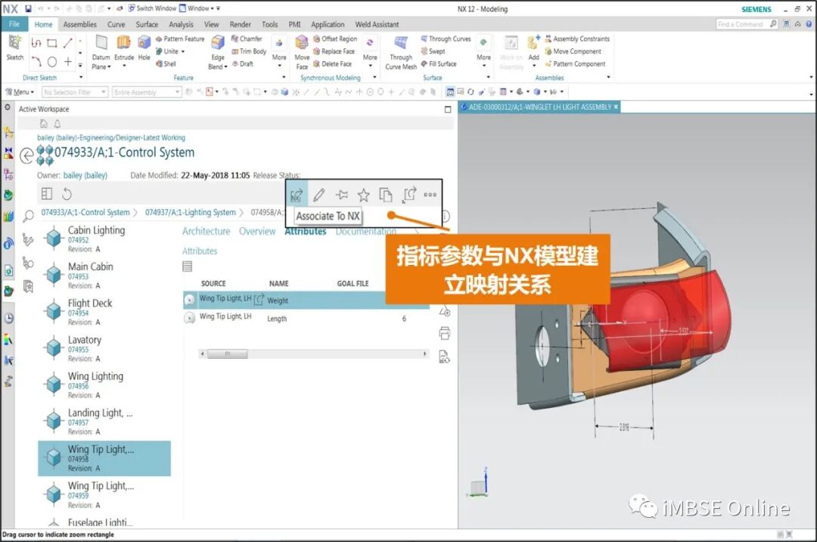The width and height of the screenshot is (817, 542).
Task: Click the 074937/A;1-Lighting System breadcrumb link
Action: (x=190, y=213)
